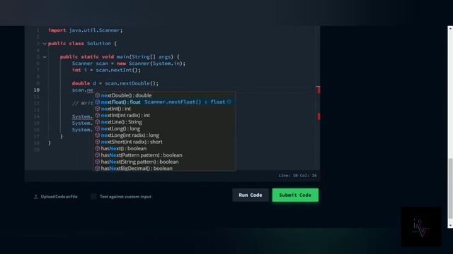Click the upload icon beside Upload Code
The image size is (453, 254).
pyautogui.click(x=36, y=197)
